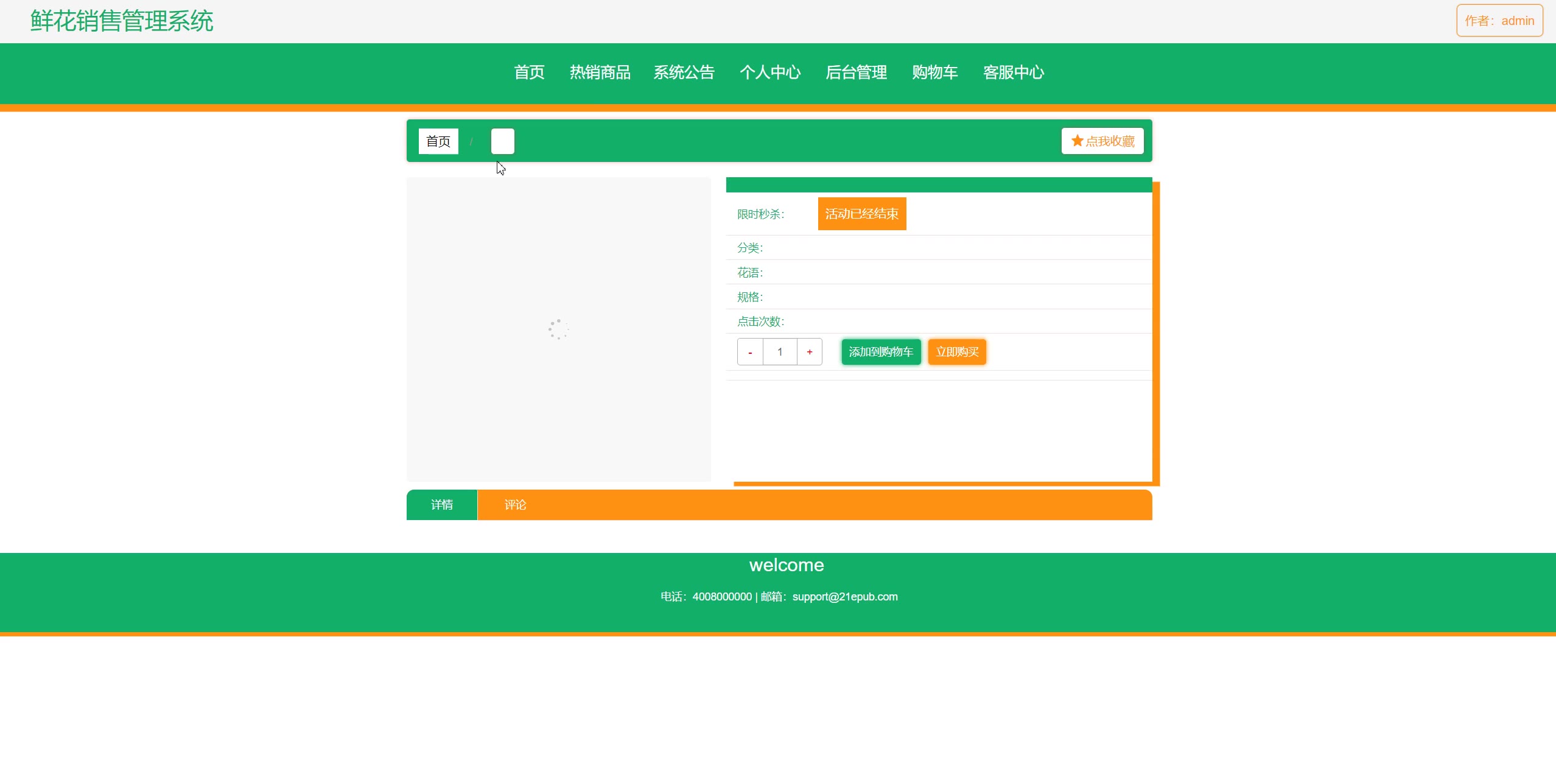Add product via 添加到购物车 button
The image size is (1556, 760).
pos(880,352)
